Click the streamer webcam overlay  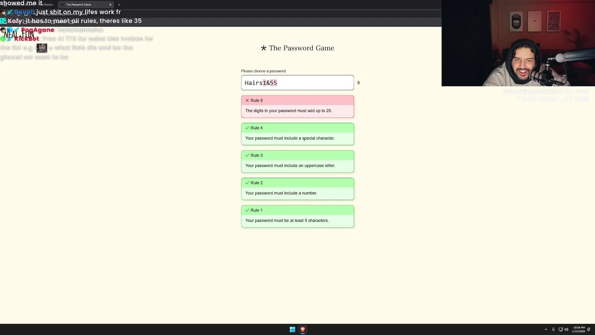click(x=518, y=43)
